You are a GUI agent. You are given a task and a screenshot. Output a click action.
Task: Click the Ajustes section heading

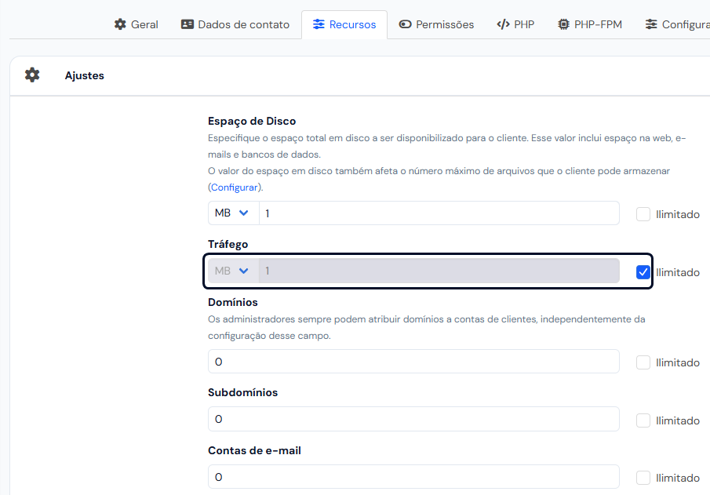point(84,75)
